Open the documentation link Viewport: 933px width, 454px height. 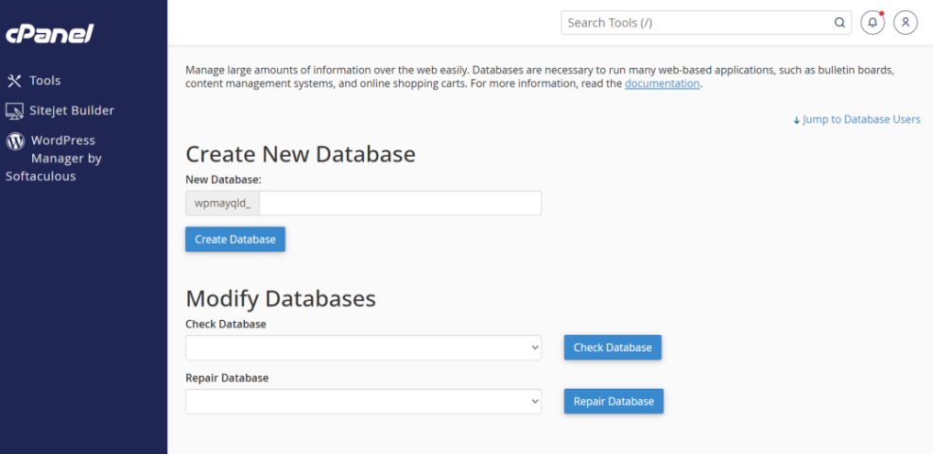tap(662, 84)
